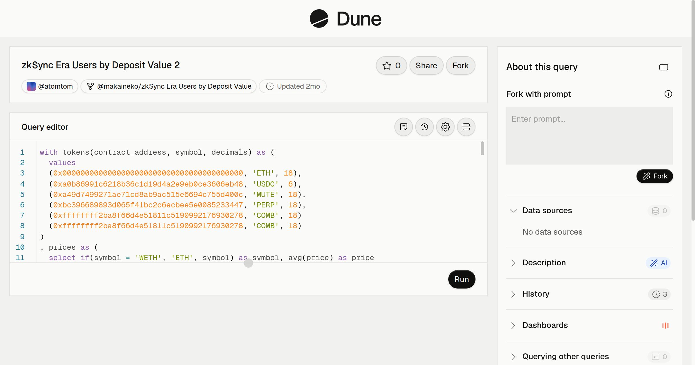Click the Share button
The image size is (695, 365).
coord(427,65)
